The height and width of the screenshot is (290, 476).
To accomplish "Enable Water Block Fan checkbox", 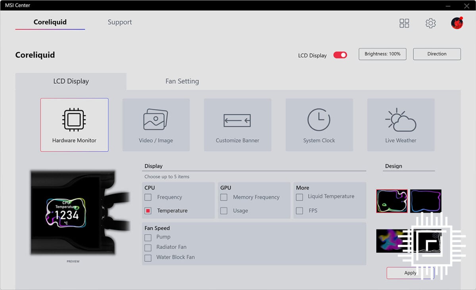I will (x=148, y=258).
